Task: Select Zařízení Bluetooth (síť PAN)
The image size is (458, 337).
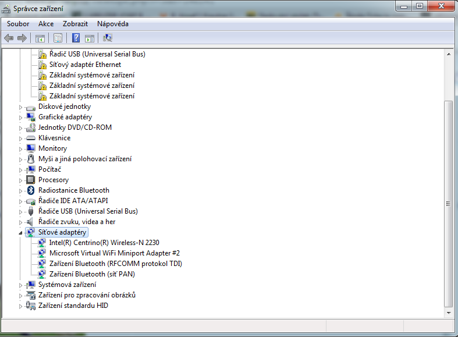Action: [x=92, y=274]
